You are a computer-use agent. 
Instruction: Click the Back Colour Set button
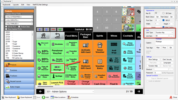pos(157,17)
